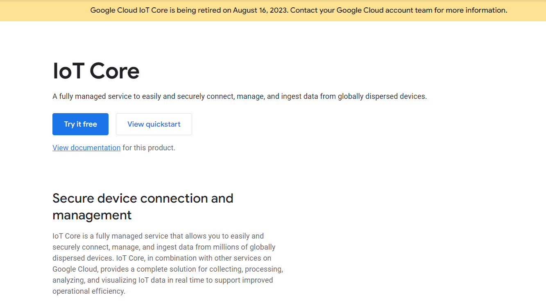Click 'August 16, 2023' date in banner

pyautogui.click(x=261, y=10)
